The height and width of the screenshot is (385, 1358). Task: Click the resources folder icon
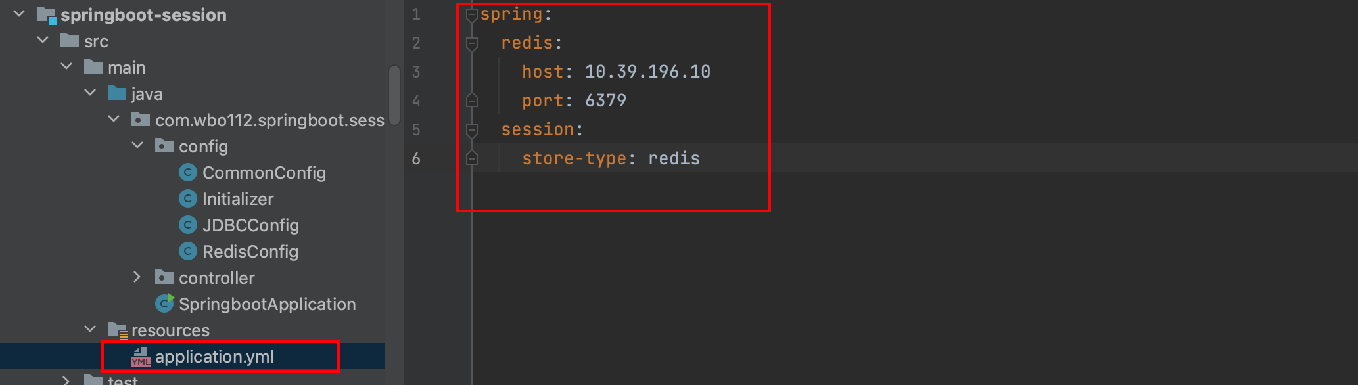coord(117,330)
